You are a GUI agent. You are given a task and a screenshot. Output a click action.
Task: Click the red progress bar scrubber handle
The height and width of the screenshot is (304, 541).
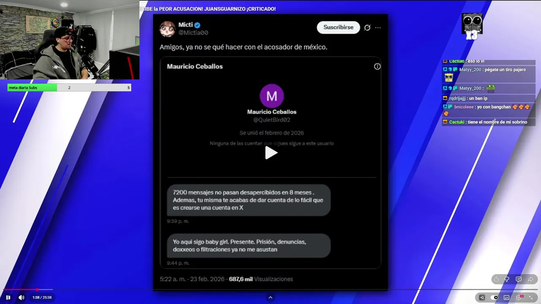[x=37, y=290]
